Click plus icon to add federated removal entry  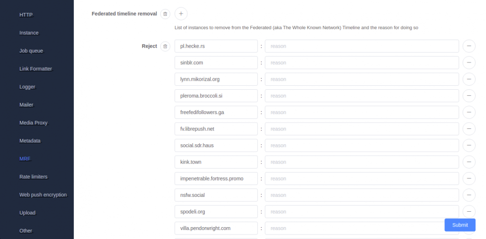click(x=181, y=14)
